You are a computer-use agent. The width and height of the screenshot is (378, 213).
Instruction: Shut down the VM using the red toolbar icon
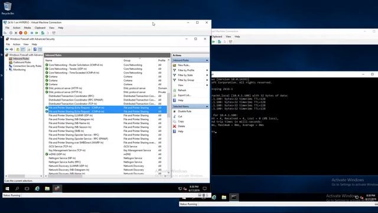pyautogui.click(x=21, y=33)
